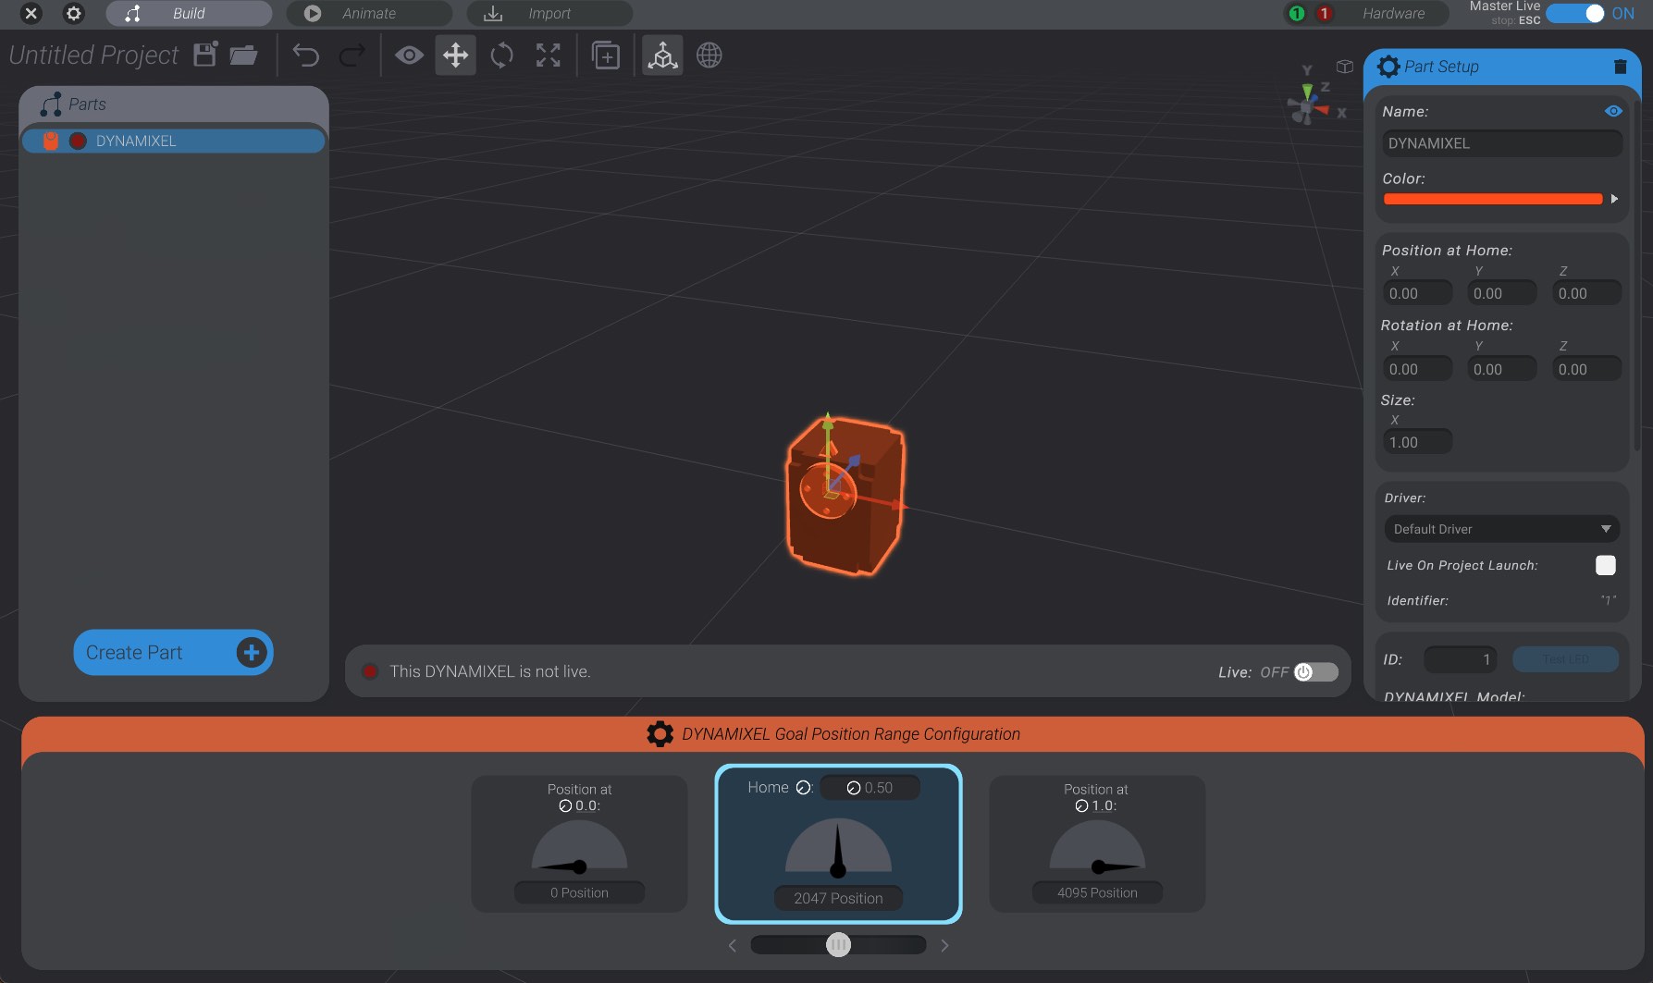
Task: Switch to world orientation with the globe icon
Action: click(x=709, y=55)
